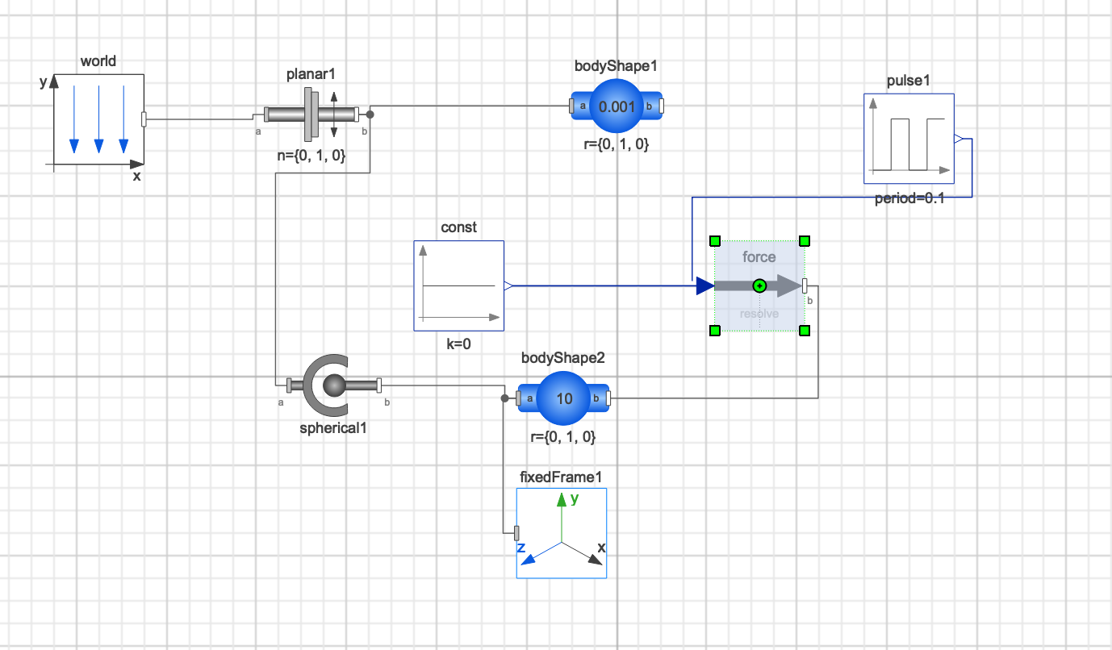
Task: Select the bodyShape1 sphere labeled 0.001
Action: [x=617, y=106]
